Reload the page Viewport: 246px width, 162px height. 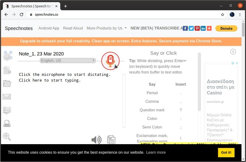pyautogui.click(x=21, y=15)
